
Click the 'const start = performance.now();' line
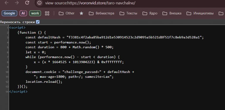click(58, 42)
